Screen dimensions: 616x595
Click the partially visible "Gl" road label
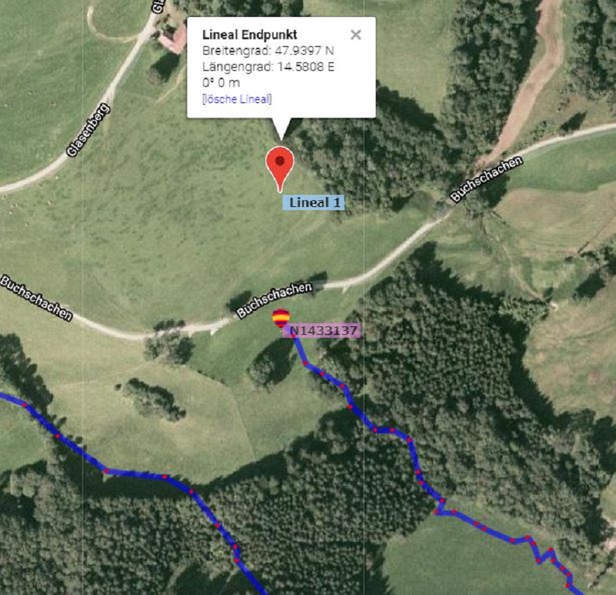(x=158, y=7)
